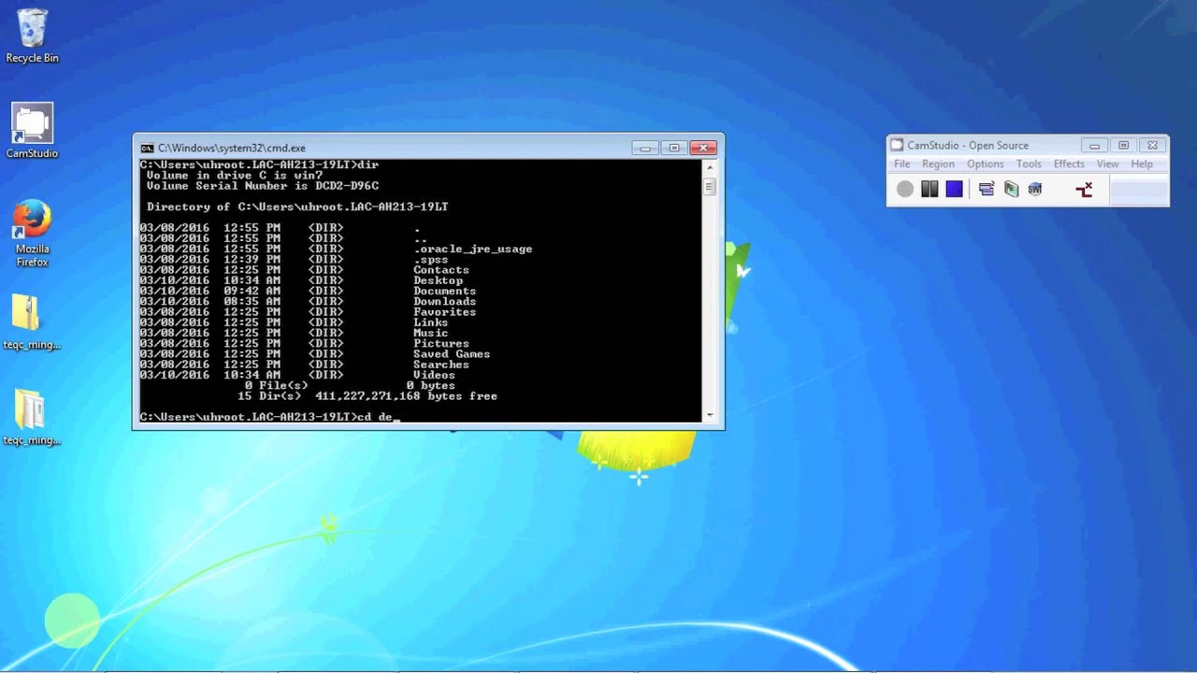Open CamStudio Tools menu
Screen dimensions: 1197x673
pyautogui.click(x=1029, y=164)
